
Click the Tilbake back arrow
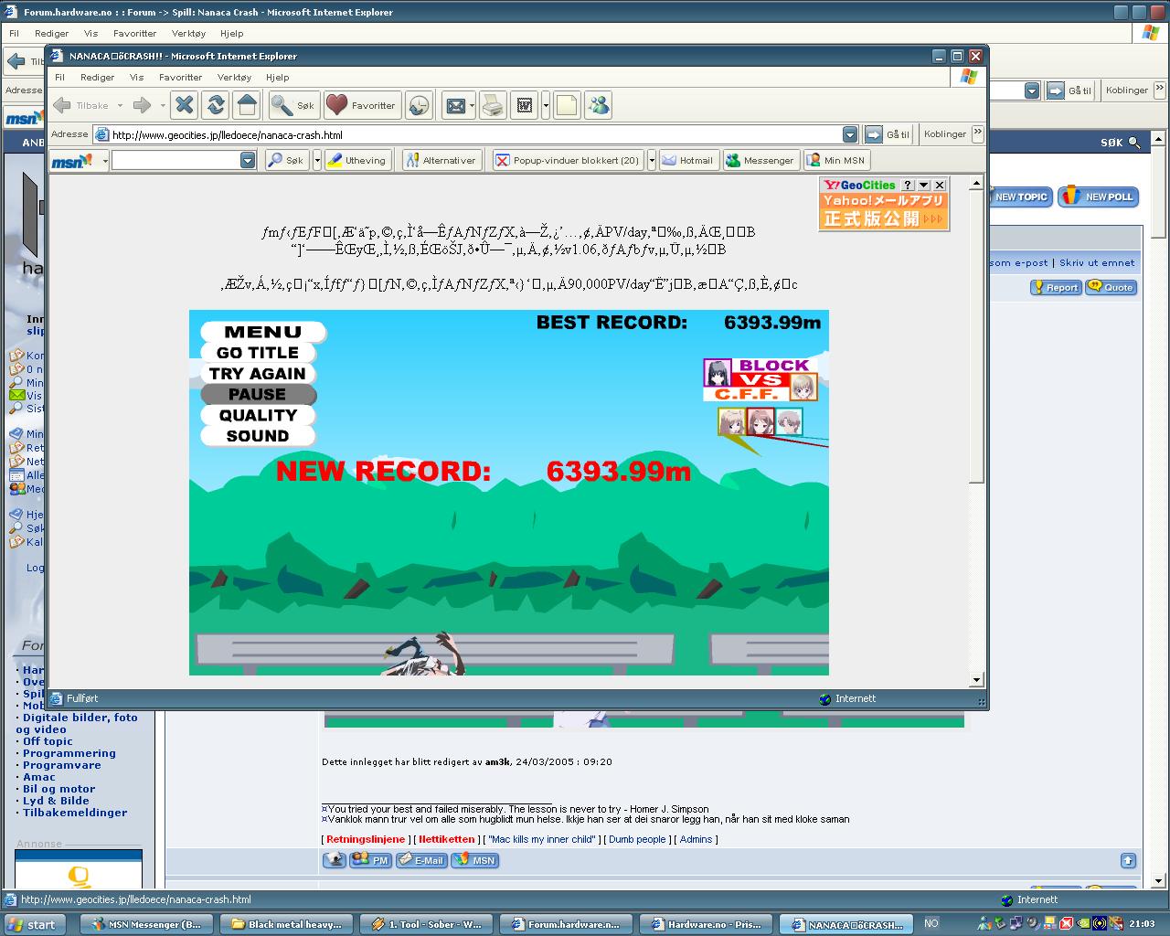coord(82,105)
